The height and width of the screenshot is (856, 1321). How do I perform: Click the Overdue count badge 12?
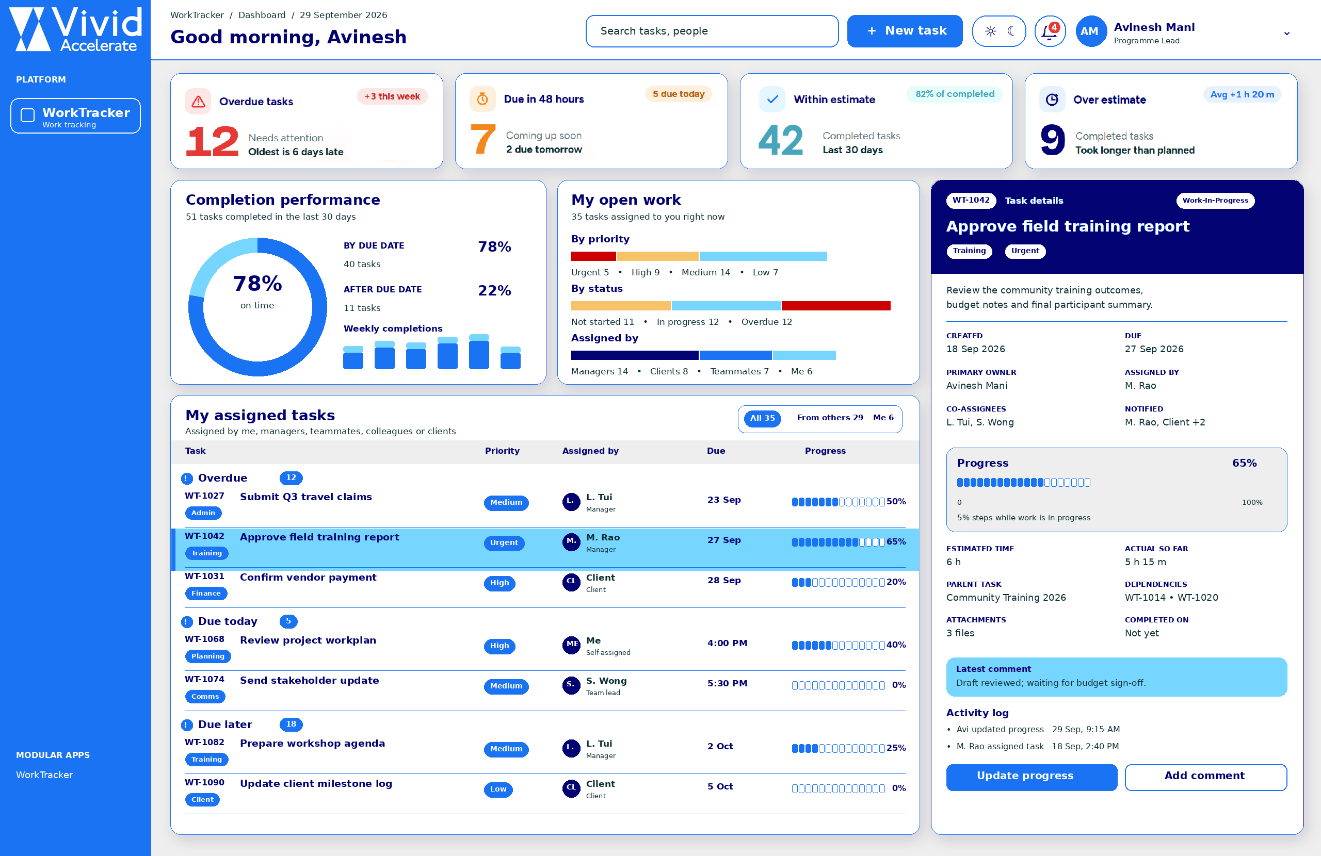(x=291, y=478)
